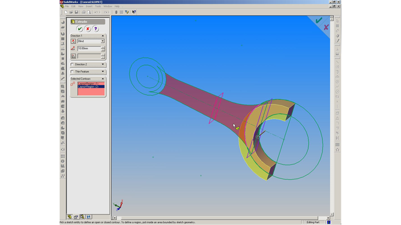Open the Blind end condition dropdown
The height and width of the screenshot is (225, 401).
(103, 41)
